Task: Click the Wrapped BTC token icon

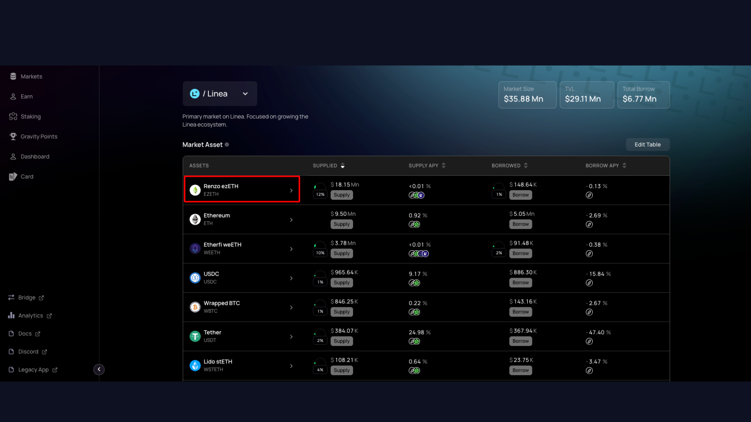Action: click(x=195, y=307)
